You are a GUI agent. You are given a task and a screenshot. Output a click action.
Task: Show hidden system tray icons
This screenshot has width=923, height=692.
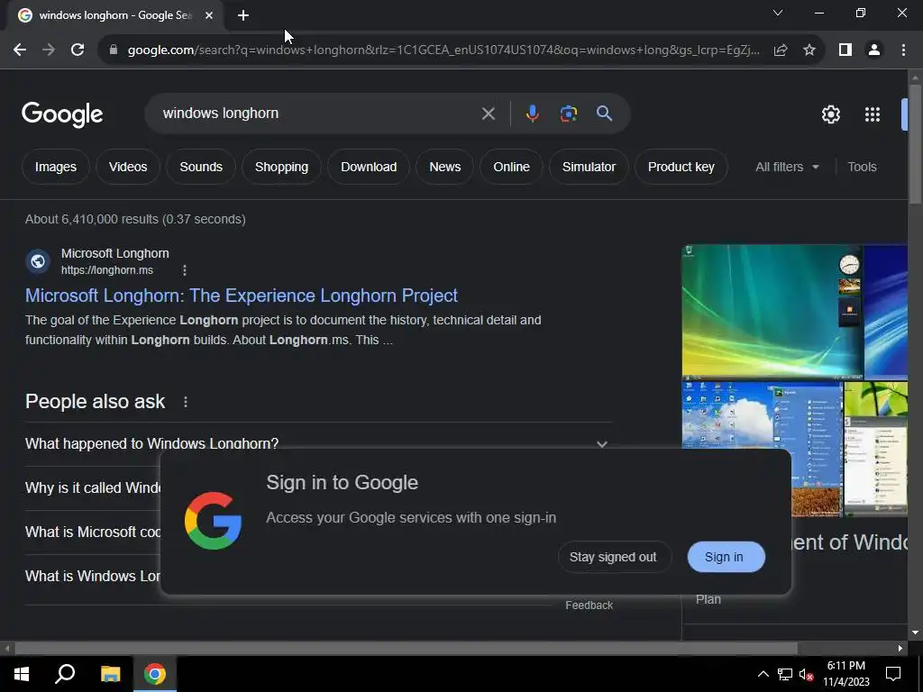[763, 674]
